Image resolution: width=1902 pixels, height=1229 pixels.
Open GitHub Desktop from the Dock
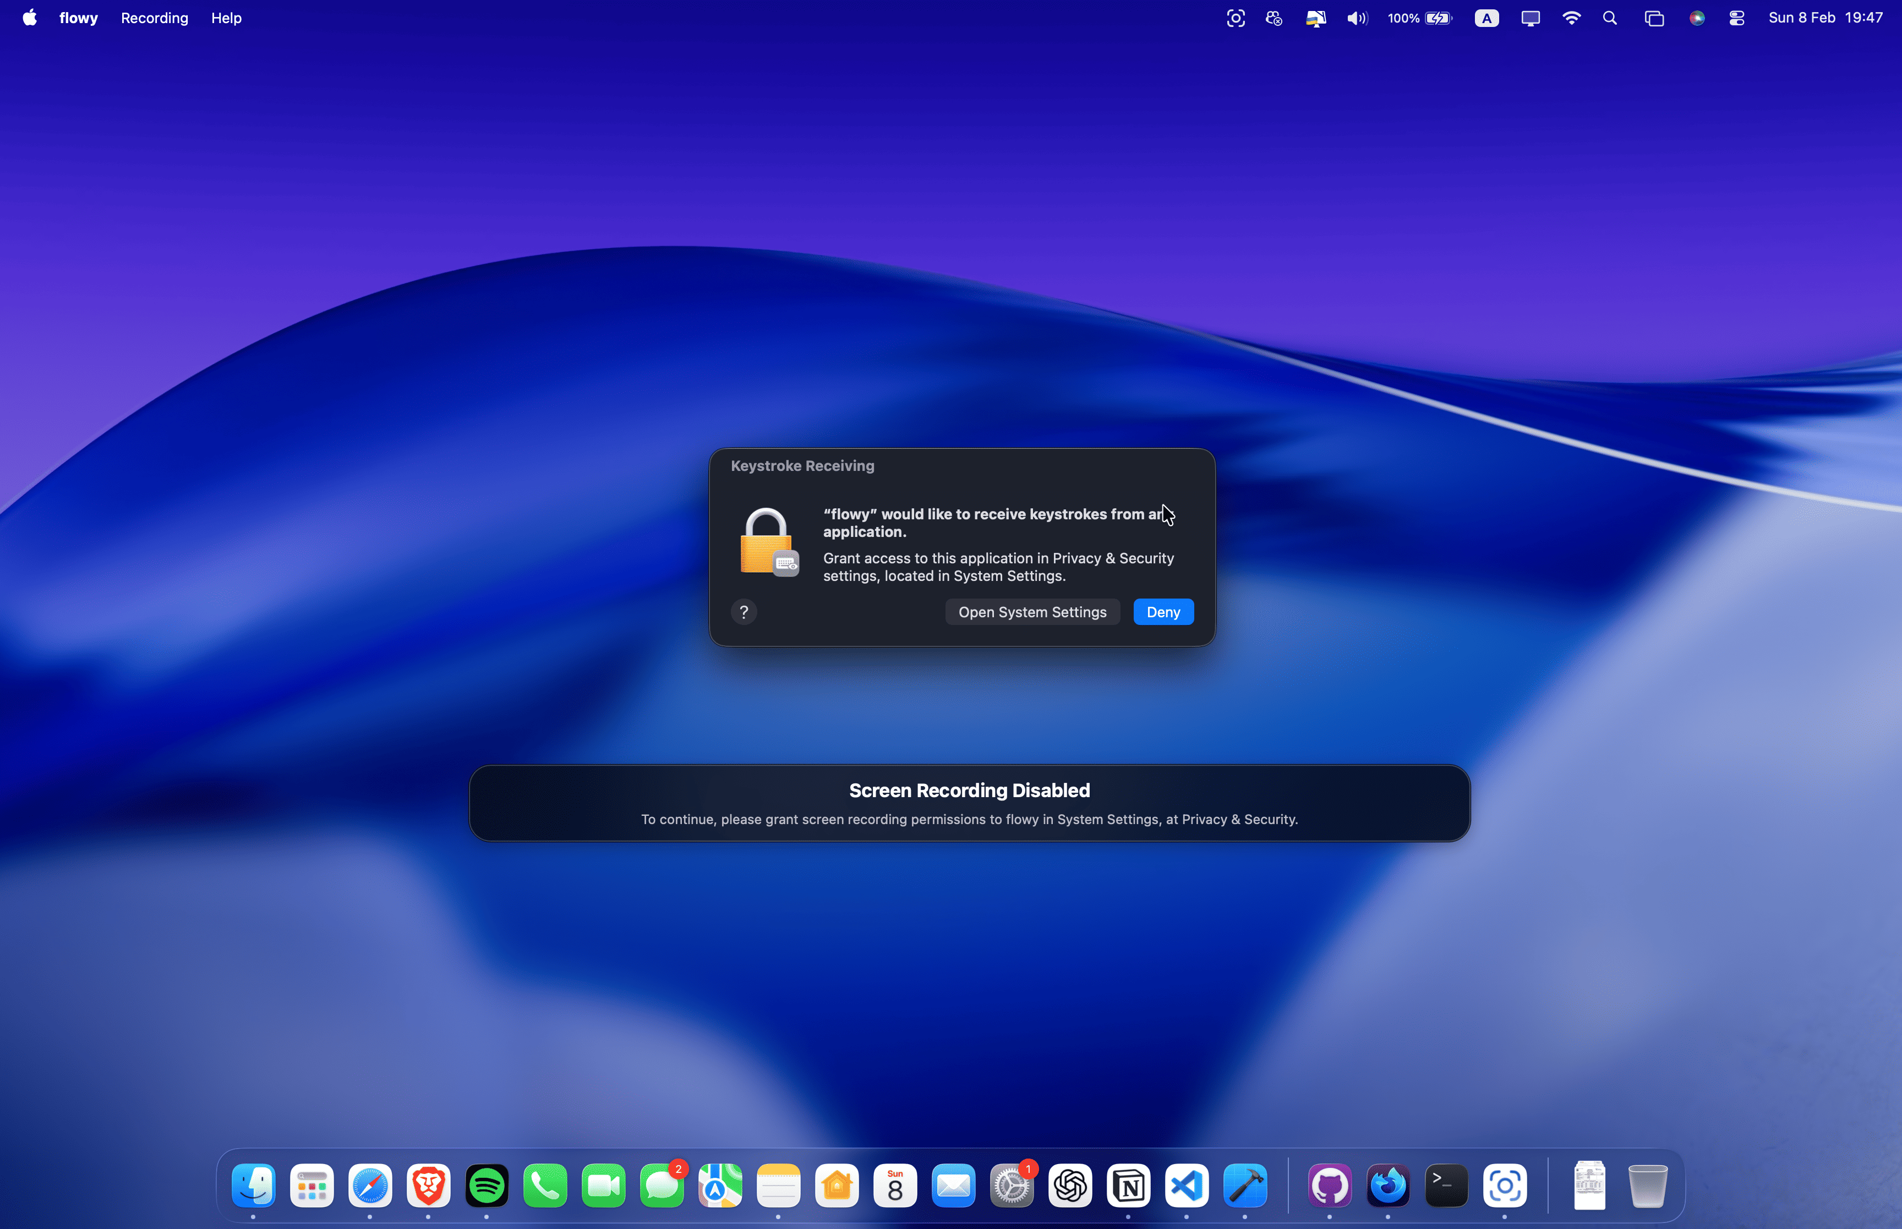(x=1330, y=1186)
